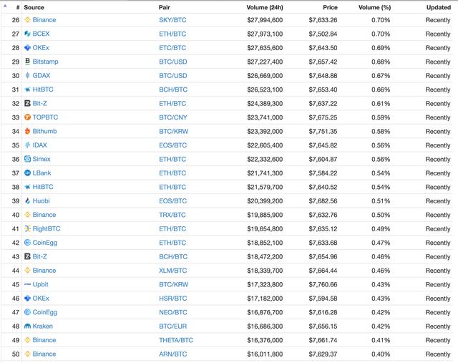Open the THETA/BTC pair link
458x363 pixels.
[x=176, y=340]
